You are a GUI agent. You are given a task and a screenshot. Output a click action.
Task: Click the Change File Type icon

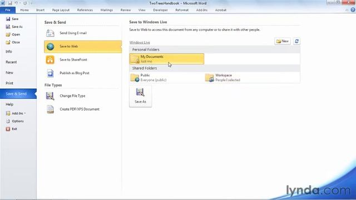point(50,96)
